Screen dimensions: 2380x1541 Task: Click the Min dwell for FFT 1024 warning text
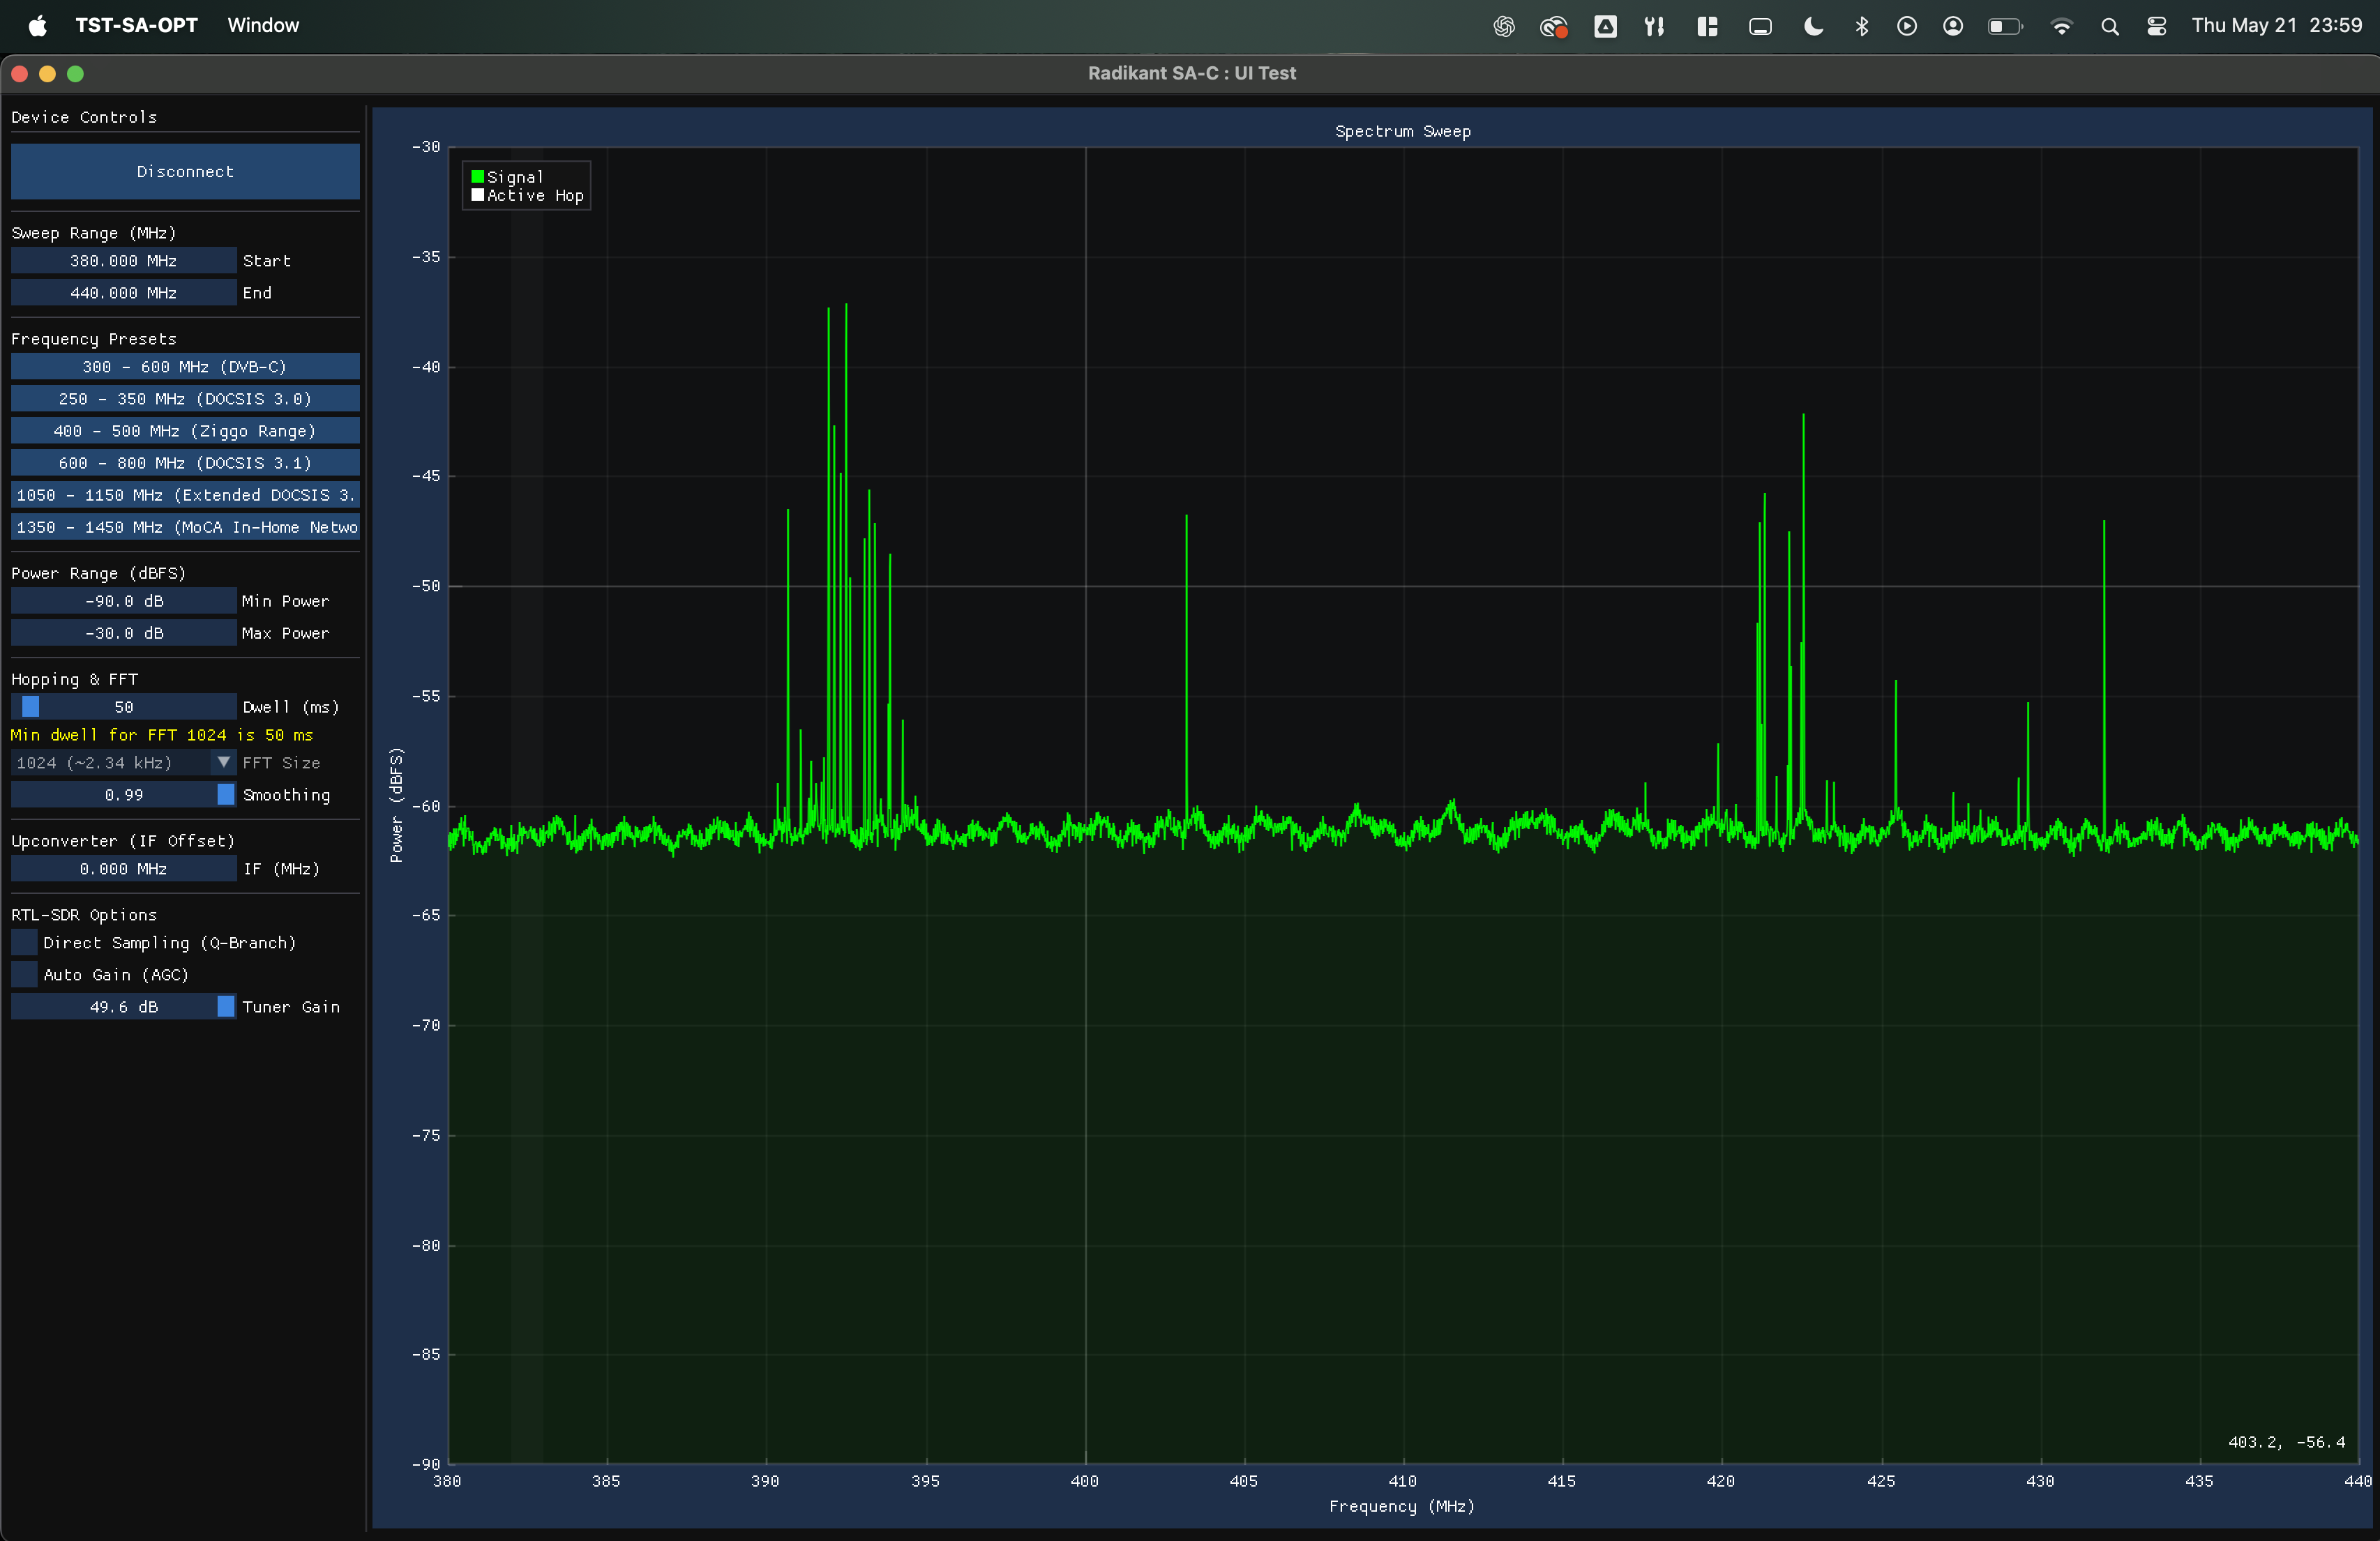point(162,734)
